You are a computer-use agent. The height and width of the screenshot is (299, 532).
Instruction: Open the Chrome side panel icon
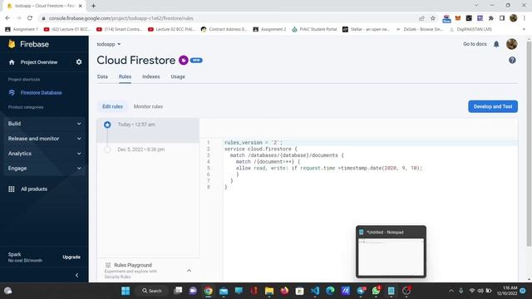pyautogui.click(x=502, y=18)
